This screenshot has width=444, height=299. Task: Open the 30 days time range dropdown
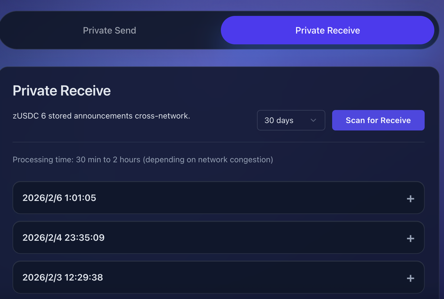[x=291, y=120]
